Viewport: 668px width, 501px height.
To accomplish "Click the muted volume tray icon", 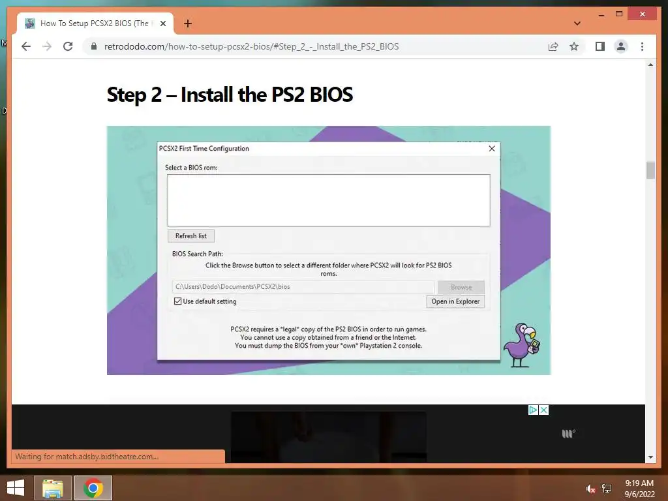I will [590, 489].
